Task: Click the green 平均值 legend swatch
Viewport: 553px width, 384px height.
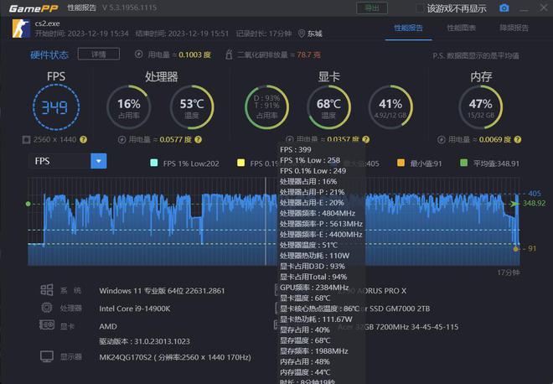Action: point(464,163)
